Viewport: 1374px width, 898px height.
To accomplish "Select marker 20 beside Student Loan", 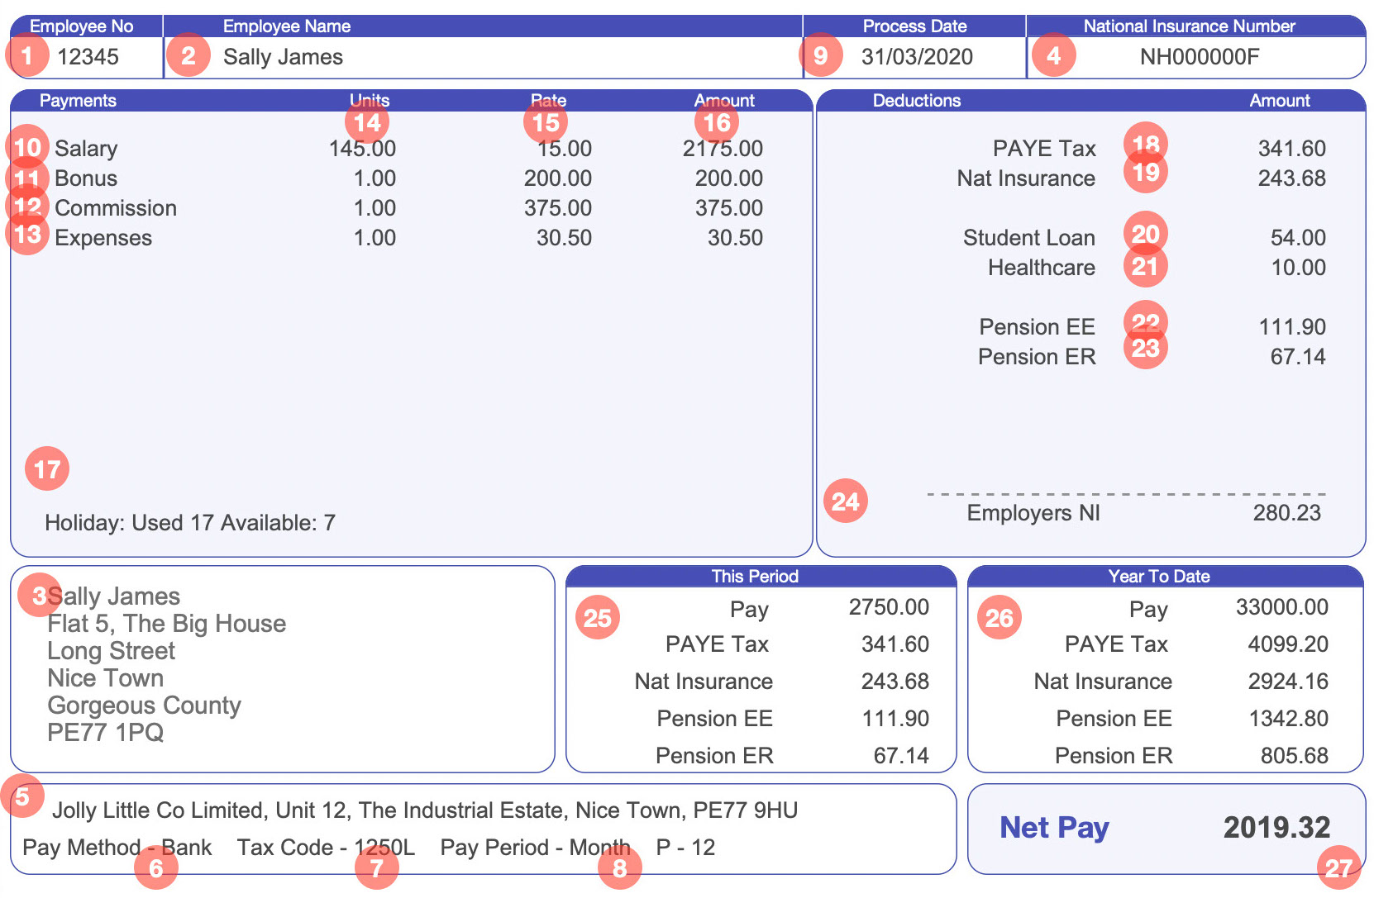I will coord(1145,234).
